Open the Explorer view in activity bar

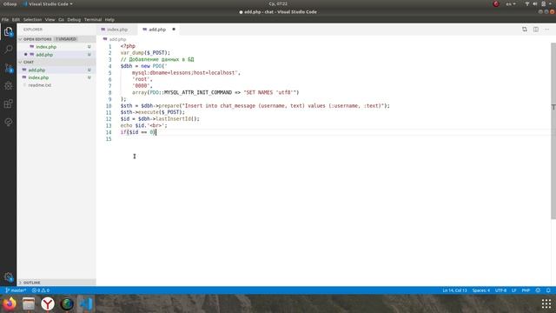point(9,31)
